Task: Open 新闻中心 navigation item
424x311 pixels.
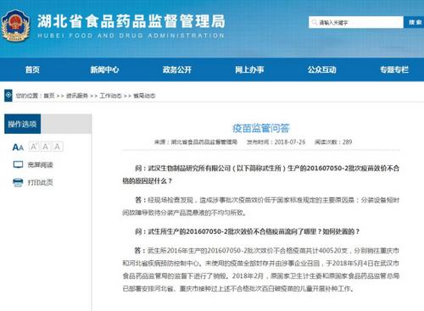Action: (104, 69)
